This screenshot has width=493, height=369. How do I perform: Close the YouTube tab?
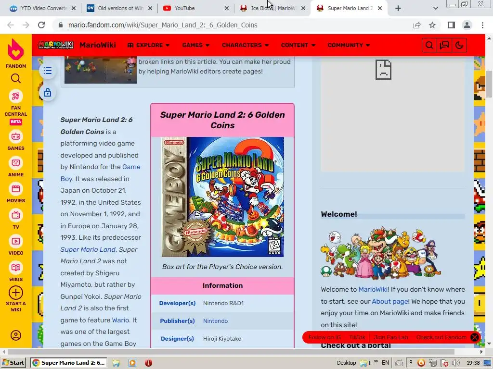(x=227, y=8)
